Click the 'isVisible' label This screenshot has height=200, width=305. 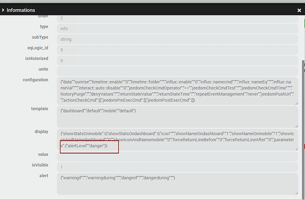pyautogui.click(x=40, y=165)
